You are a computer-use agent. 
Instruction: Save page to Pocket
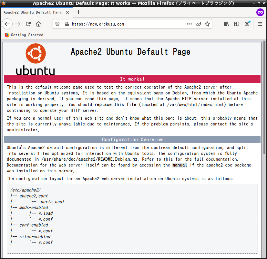point(198,24)
